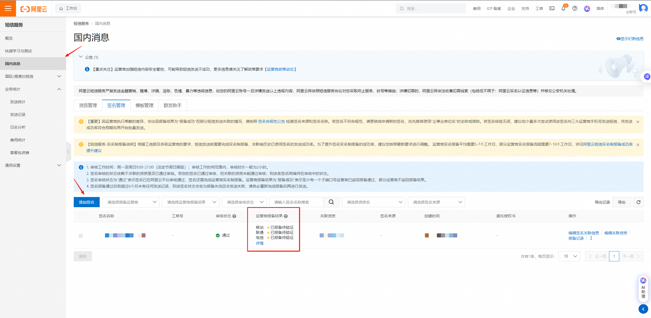Switch to 模板管理 tab
The image size is (651, 318).
tap(144, 105)
